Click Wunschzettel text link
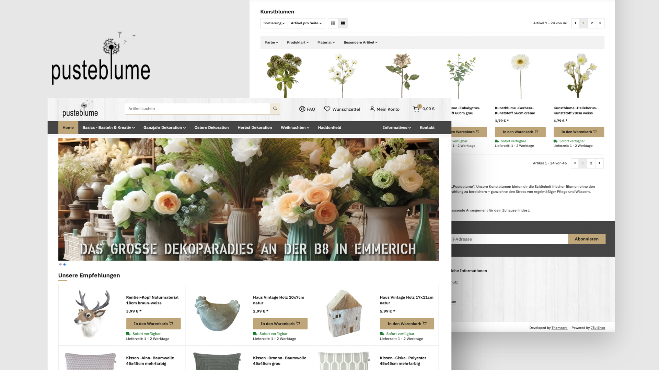Viewport: 659px width, 370px height. [346, 109]
